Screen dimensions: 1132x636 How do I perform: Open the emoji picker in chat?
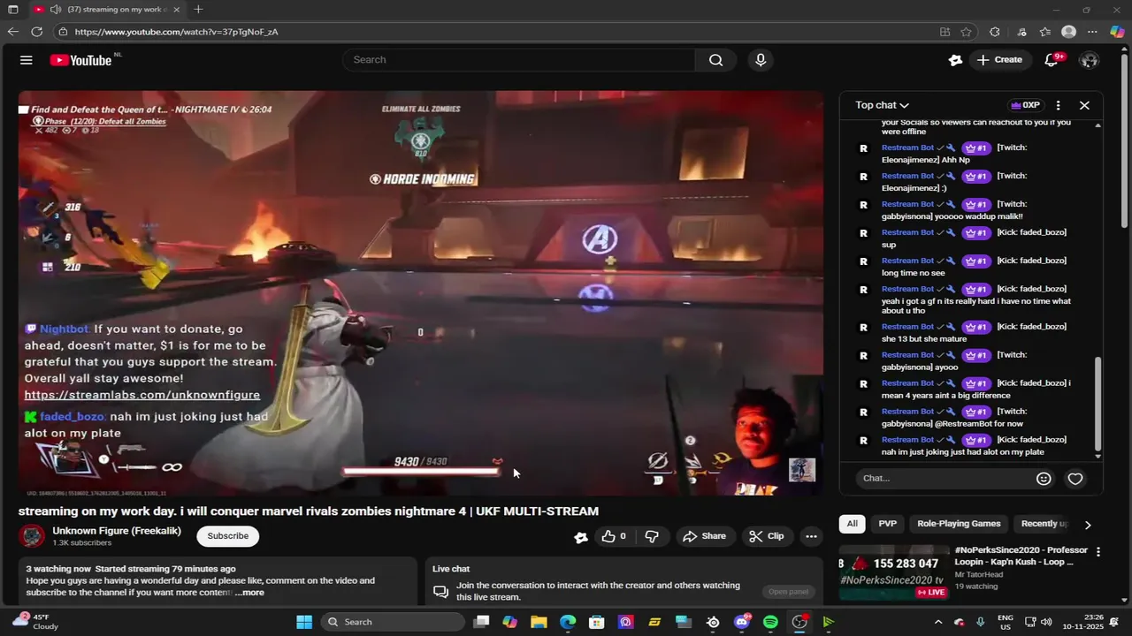[x=1044, y=478]
